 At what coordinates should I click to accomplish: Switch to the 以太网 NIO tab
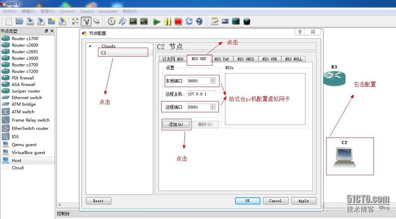click(x=173, y=59)
